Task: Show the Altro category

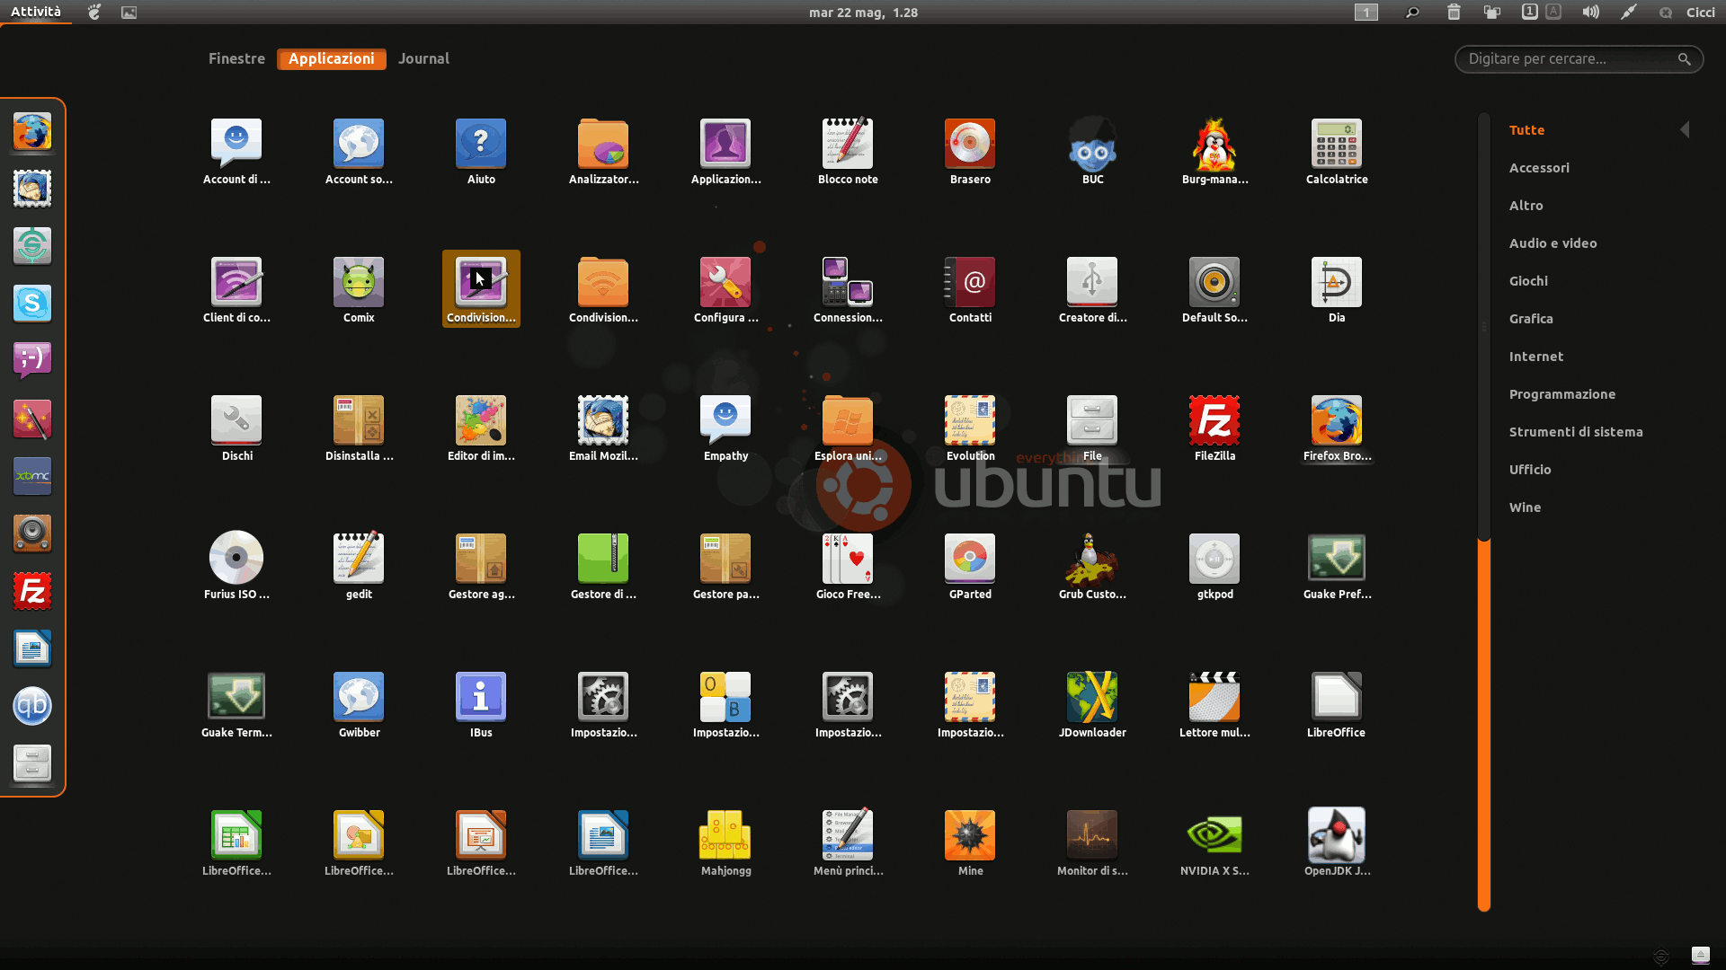Action: pos(1526,206)
